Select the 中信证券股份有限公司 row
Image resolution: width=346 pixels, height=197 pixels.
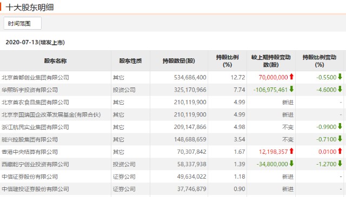coord(173,176)
